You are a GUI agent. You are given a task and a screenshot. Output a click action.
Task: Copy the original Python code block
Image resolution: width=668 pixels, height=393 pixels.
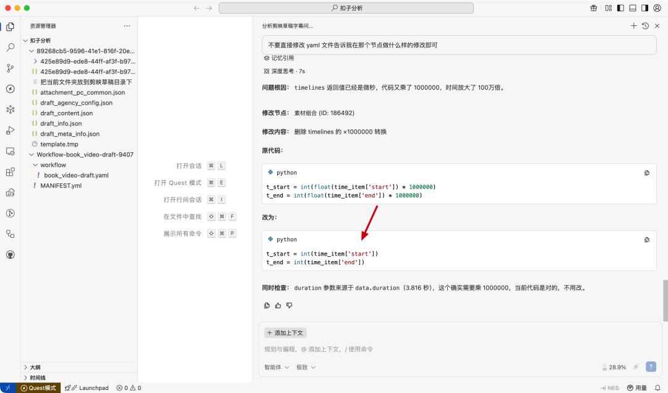tap(647, 172)
